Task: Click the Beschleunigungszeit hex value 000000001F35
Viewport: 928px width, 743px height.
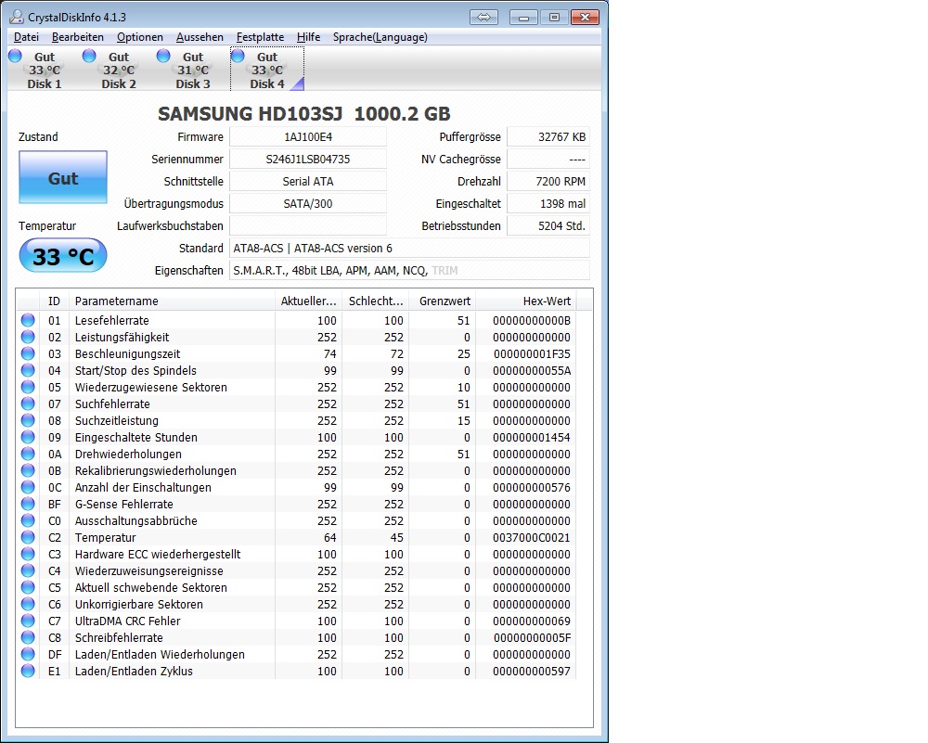Action: pos(532,353)
